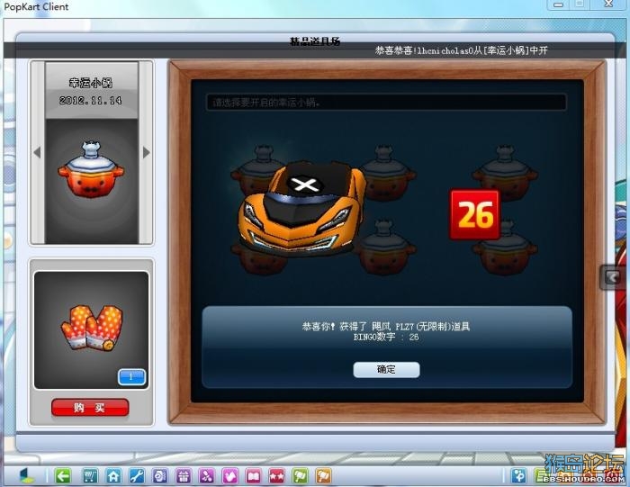Viewport: 630px width, 487px height.
Task: Click the oven mitts item thumbnail
Action: 92,327
